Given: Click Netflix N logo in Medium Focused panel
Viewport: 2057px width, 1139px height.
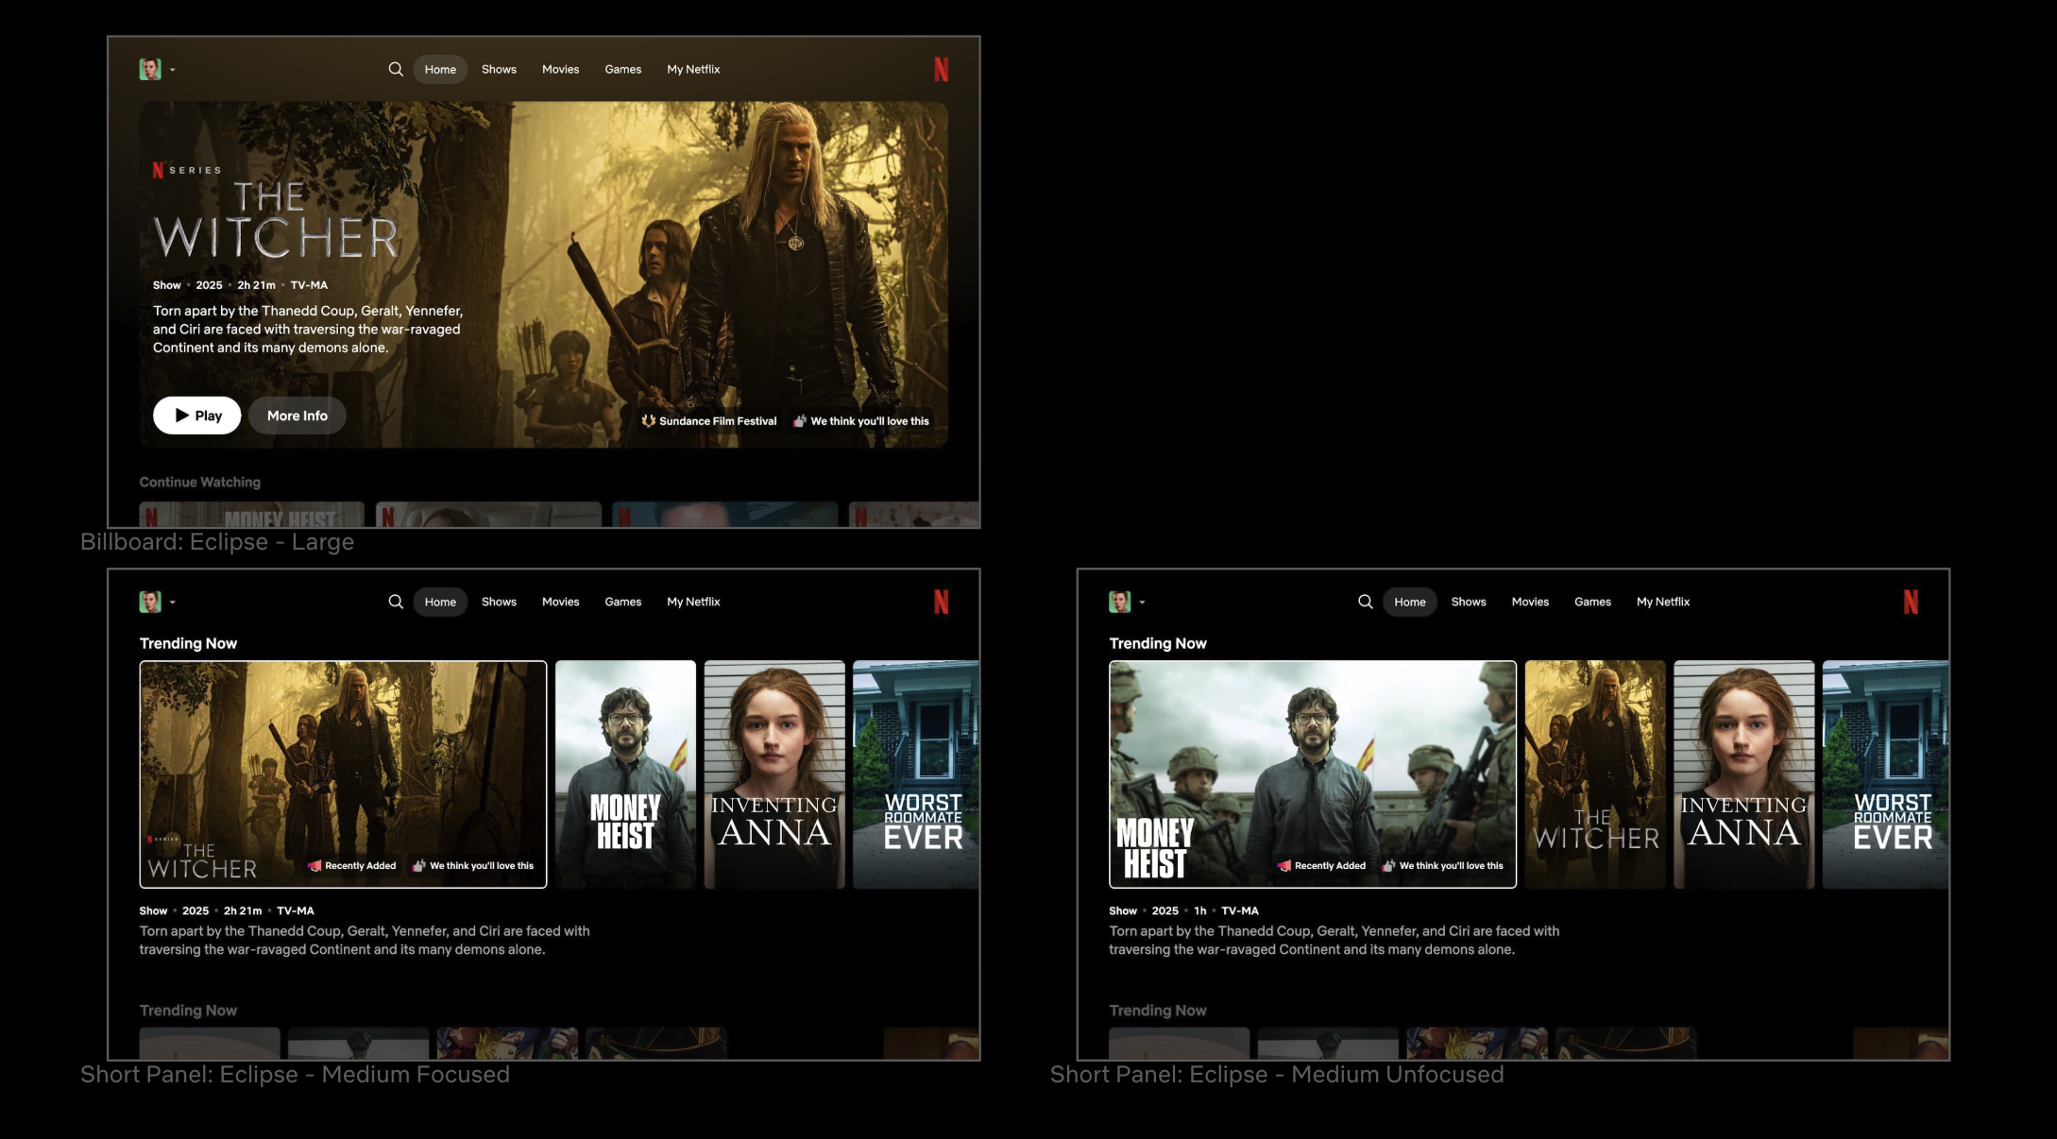Looking at the screenshot, I should 942,602.
